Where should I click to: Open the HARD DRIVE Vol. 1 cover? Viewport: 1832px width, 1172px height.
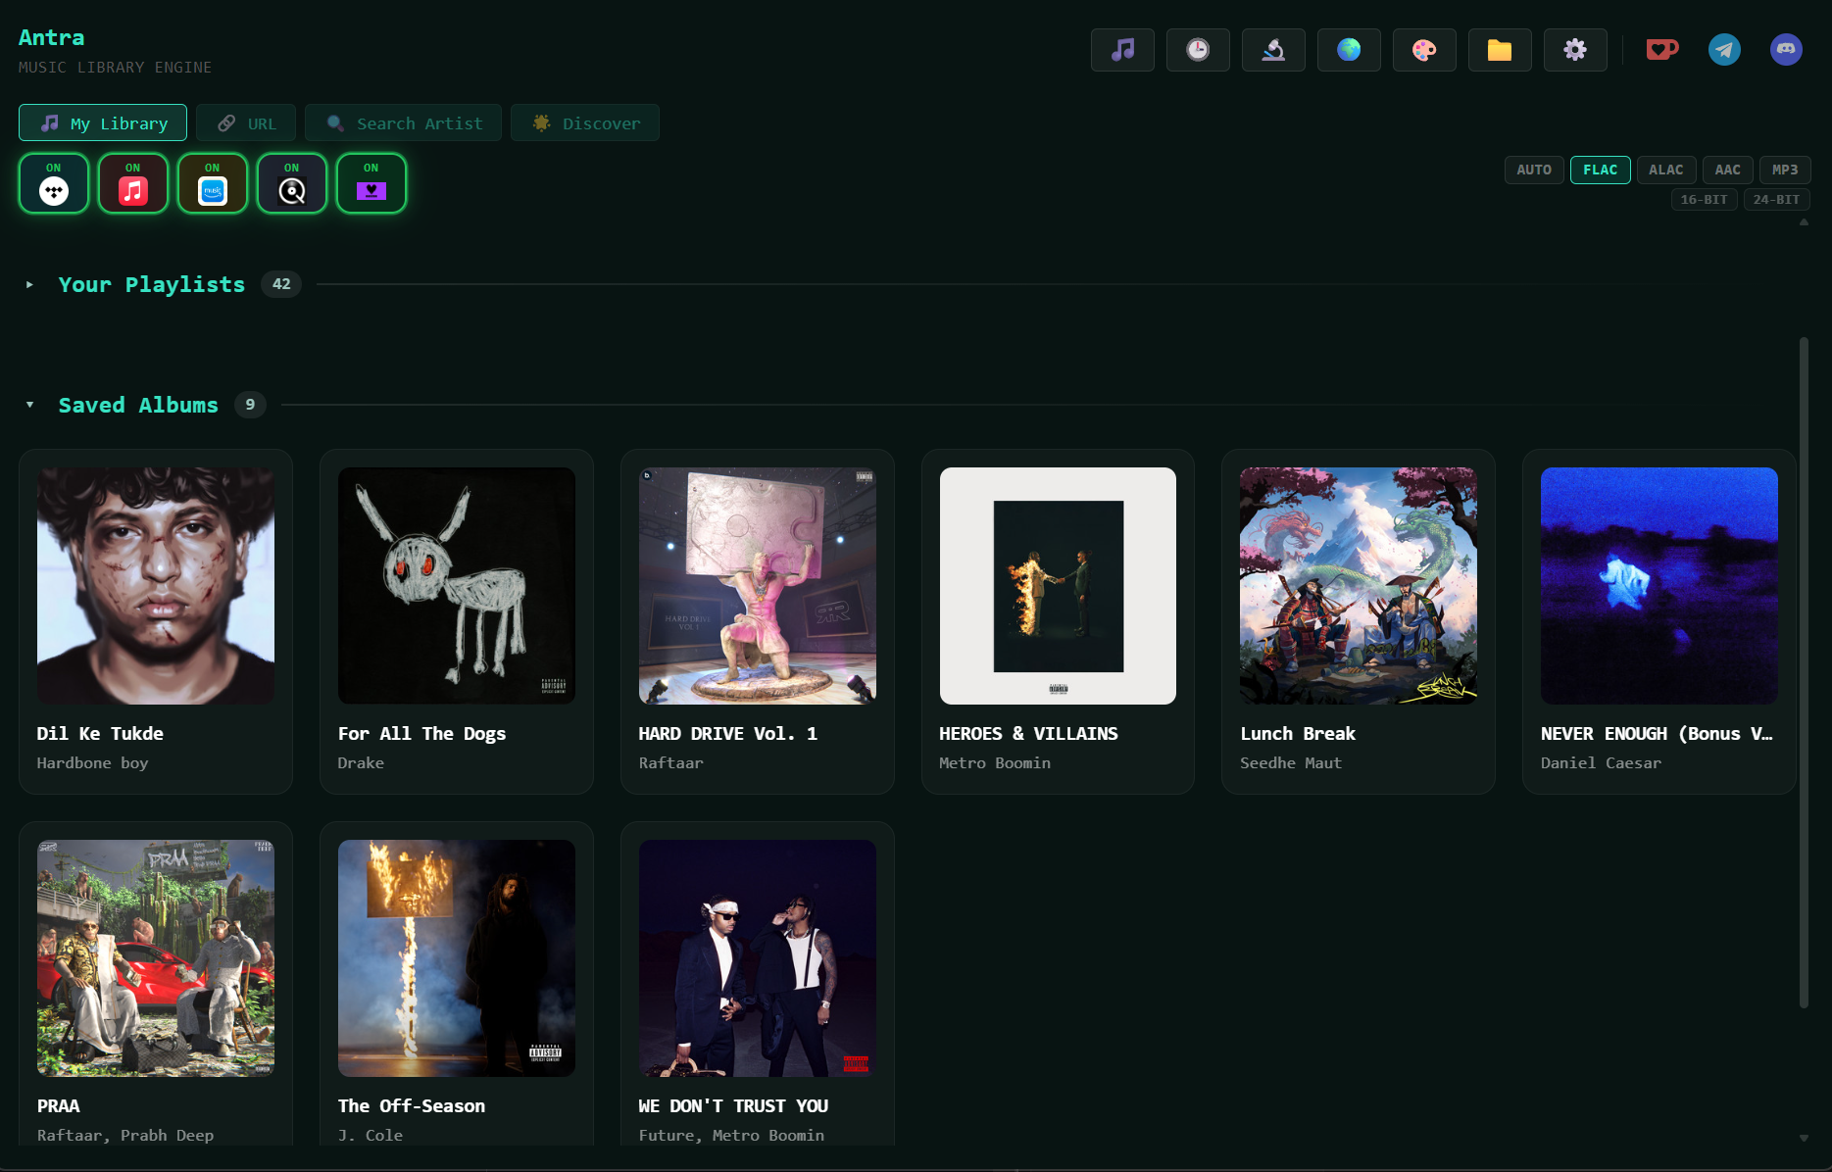(758, 586)
